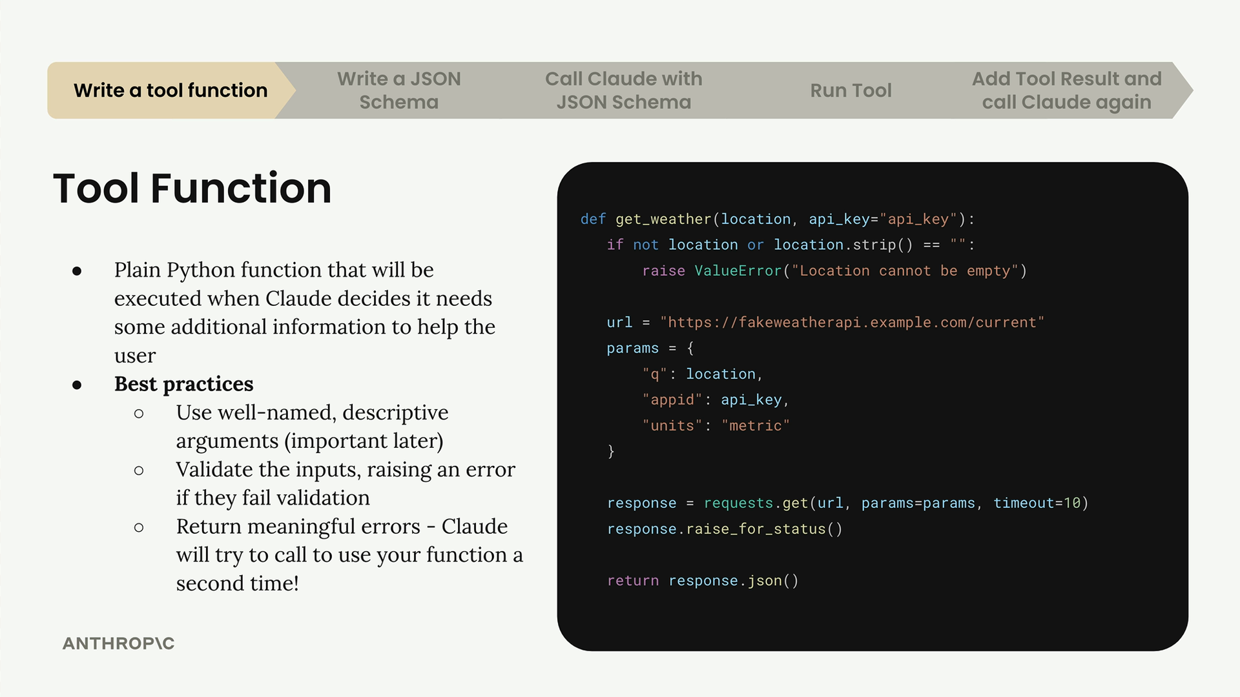Screen dimensions: 1240x697
Task: Click 'Validate the inputs, raising an error' sub-bullet
Action: 346,483
